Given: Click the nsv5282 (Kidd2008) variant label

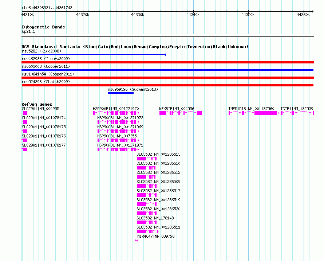Looking at the screenshot, I should click(42, 51).
